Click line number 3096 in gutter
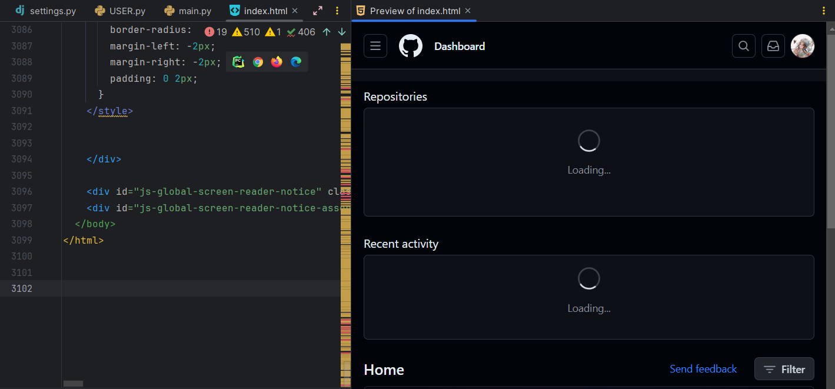The width and height of the screenshot is (835, 389). tap(22, 191)
